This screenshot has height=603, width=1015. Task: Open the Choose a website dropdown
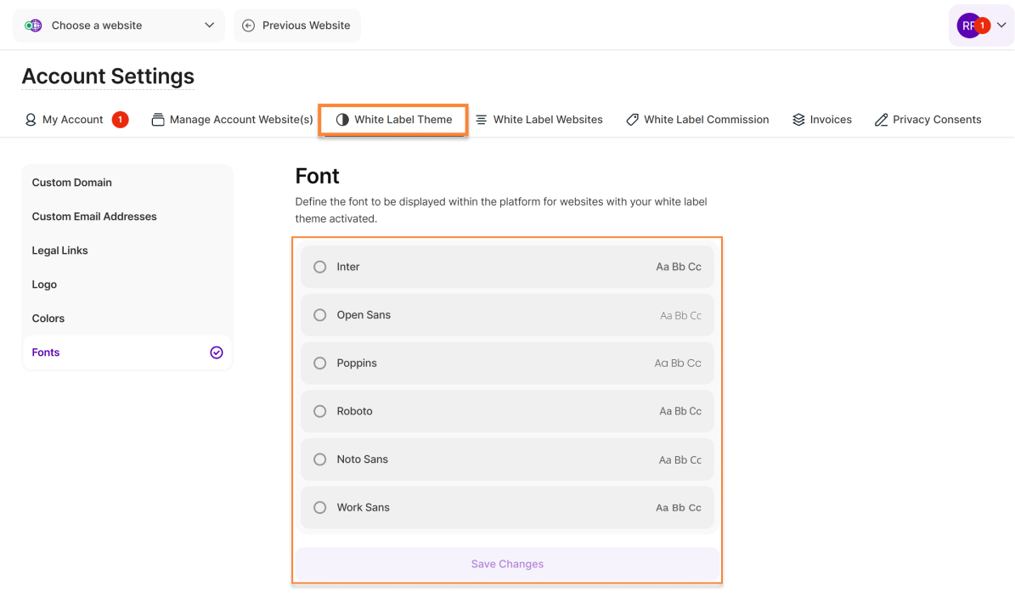(x=119, y=25)
